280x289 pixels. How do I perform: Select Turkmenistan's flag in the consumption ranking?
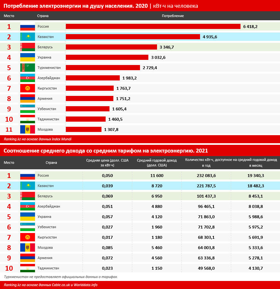tap(28, 68)
